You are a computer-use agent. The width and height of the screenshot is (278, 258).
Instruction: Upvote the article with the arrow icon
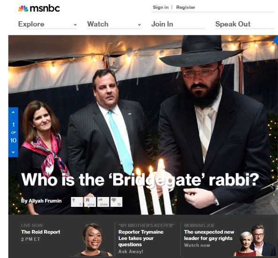pos(77,202)
